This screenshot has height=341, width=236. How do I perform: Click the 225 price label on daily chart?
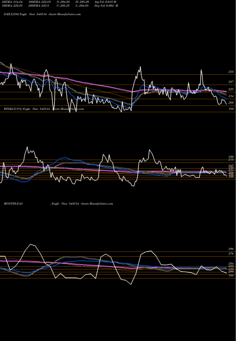(231, 89)
